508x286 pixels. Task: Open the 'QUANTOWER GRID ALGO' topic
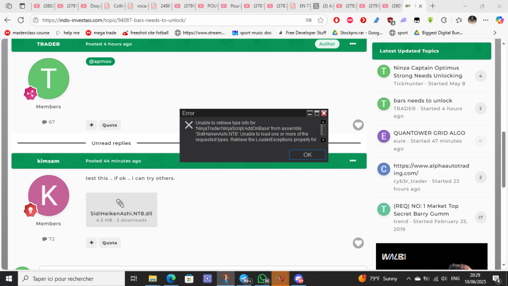429,133
